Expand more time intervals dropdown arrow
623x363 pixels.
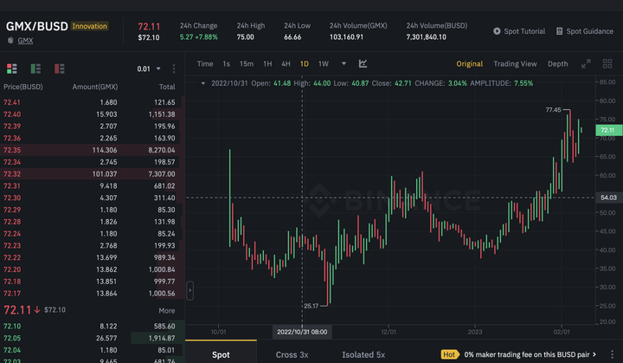[x=344, y=63]
